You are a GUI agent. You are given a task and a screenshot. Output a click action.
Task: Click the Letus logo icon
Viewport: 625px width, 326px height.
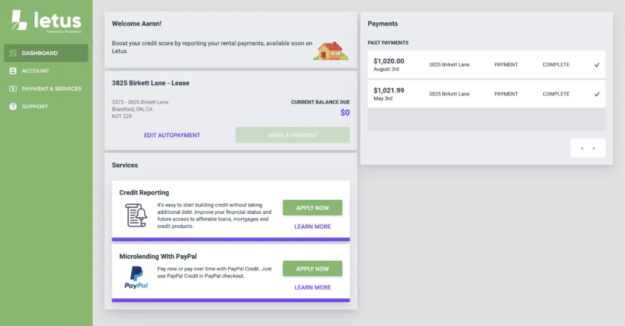point(19,20)
